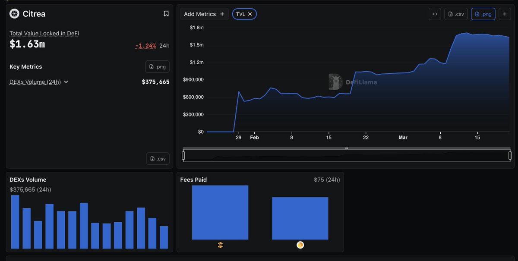Click the -1.24% change value
The height and width of the screenshot is (261, 518).
pyautogui.click(x=146, y=46)
